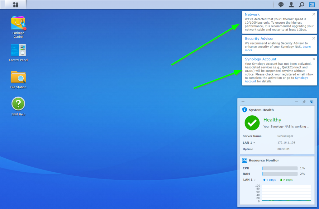Click the RAM usage bar
This screenshot has height=209, width=319.
click(x=280, y=174)
